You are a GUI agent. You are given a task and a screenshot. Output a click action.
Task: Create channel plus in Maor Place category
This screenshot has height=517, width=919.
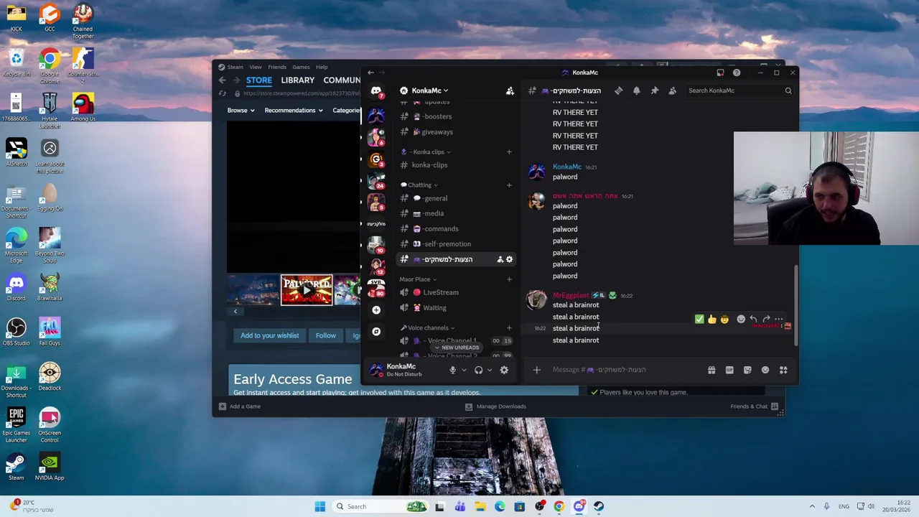click(509, 279)
